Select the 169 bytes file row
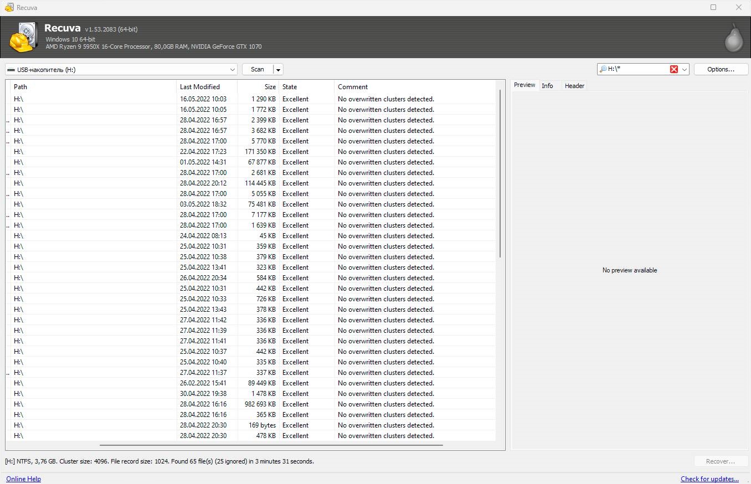The width and height of the screenshot is (751, 484). 251,425
